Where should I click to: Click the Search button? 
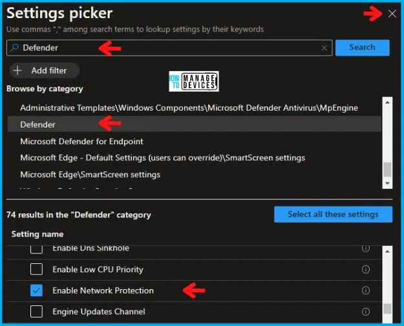coord(362,47)
